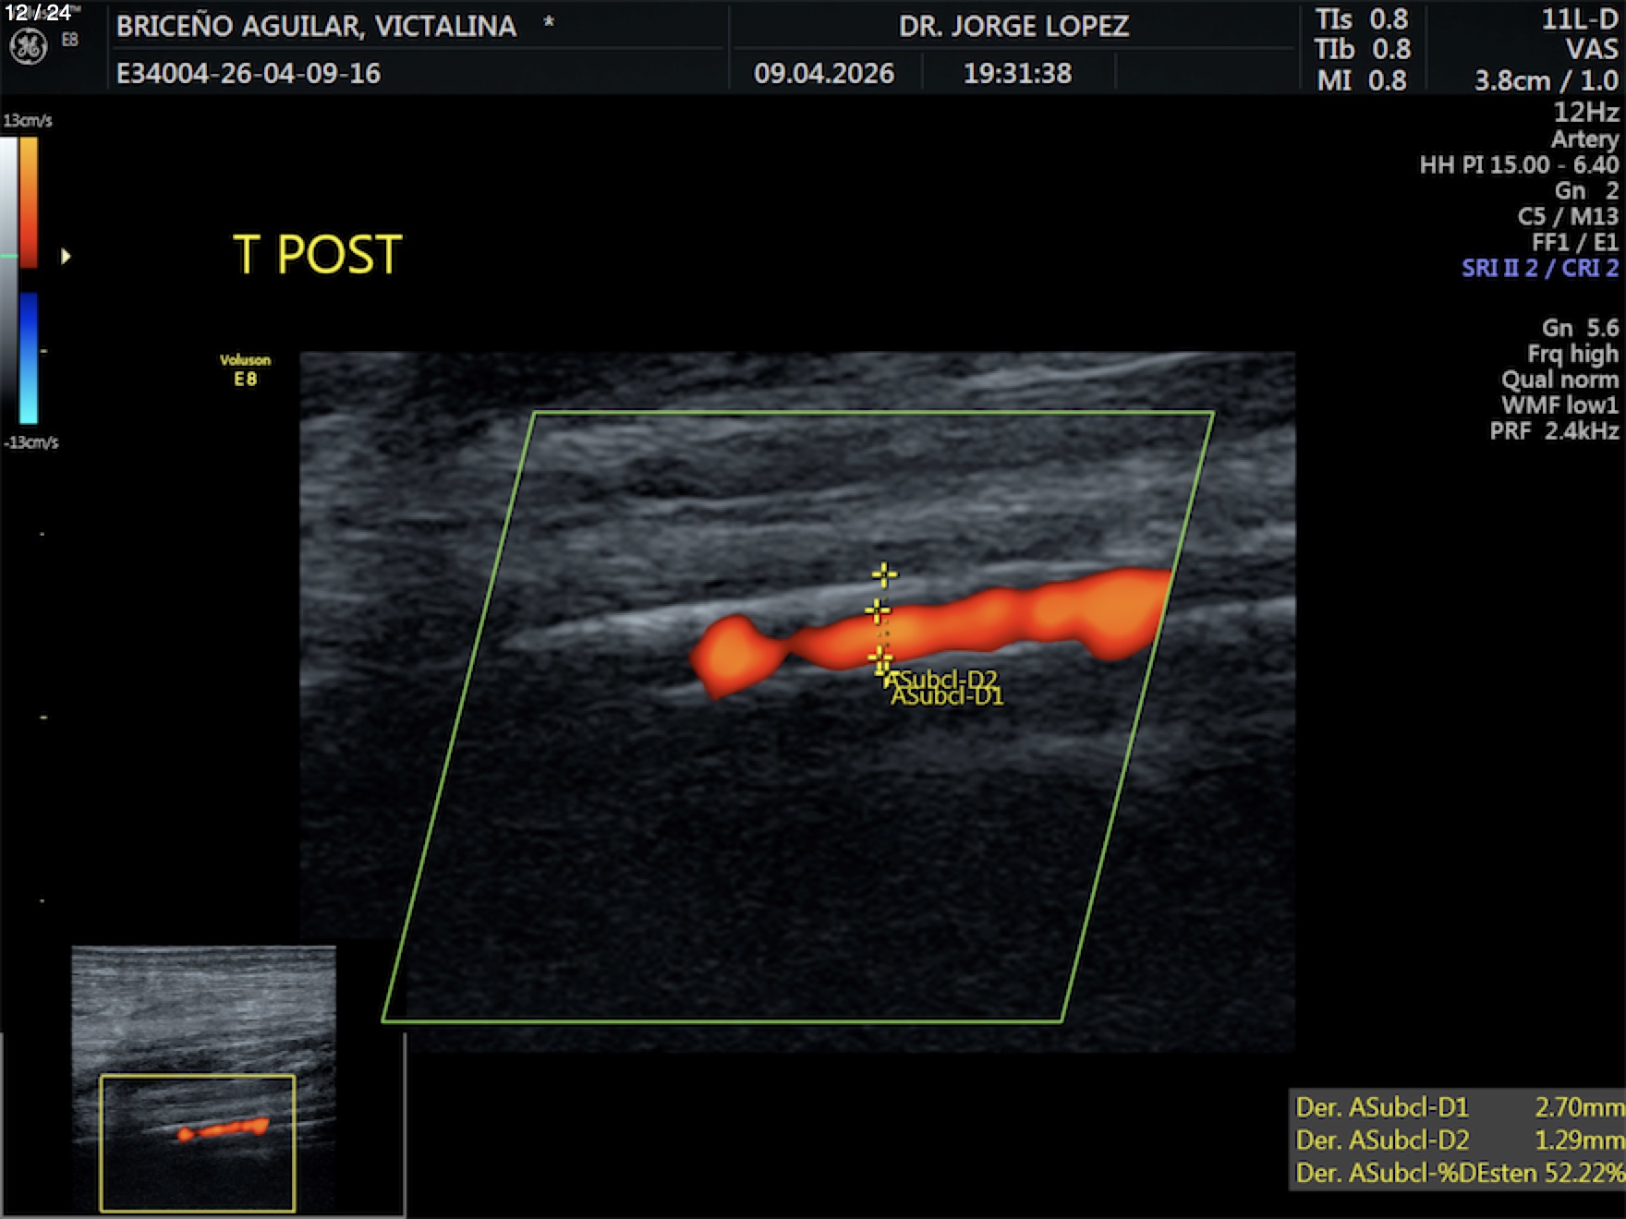Select the T POST annotation text
The width and height of the screenshot is (1626, 1219).
pyautogui.click(x=317, y=255)
